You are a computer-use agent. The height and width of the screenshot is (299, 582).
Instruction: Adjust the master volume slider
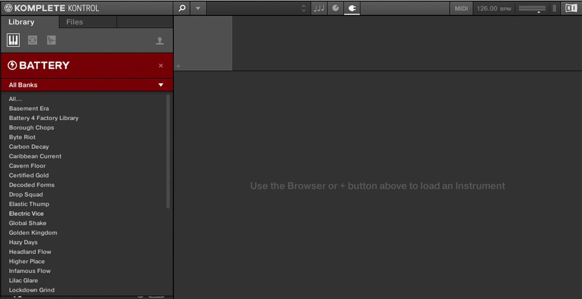click(x=532, y=8)
